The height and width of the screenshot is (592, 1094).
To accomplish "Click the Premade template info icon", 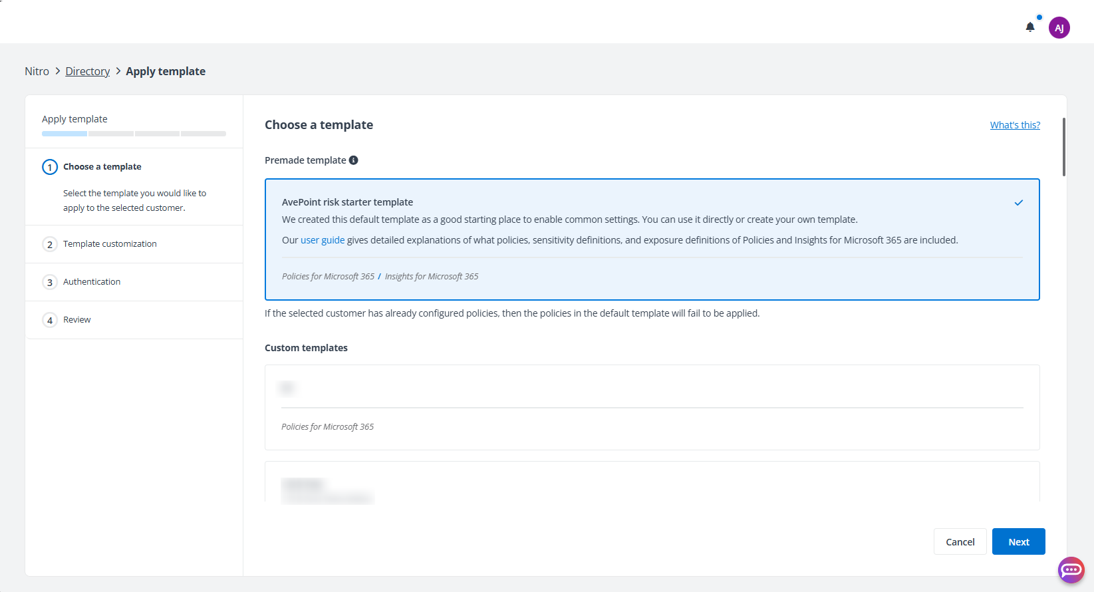I will tap(354, 160).
